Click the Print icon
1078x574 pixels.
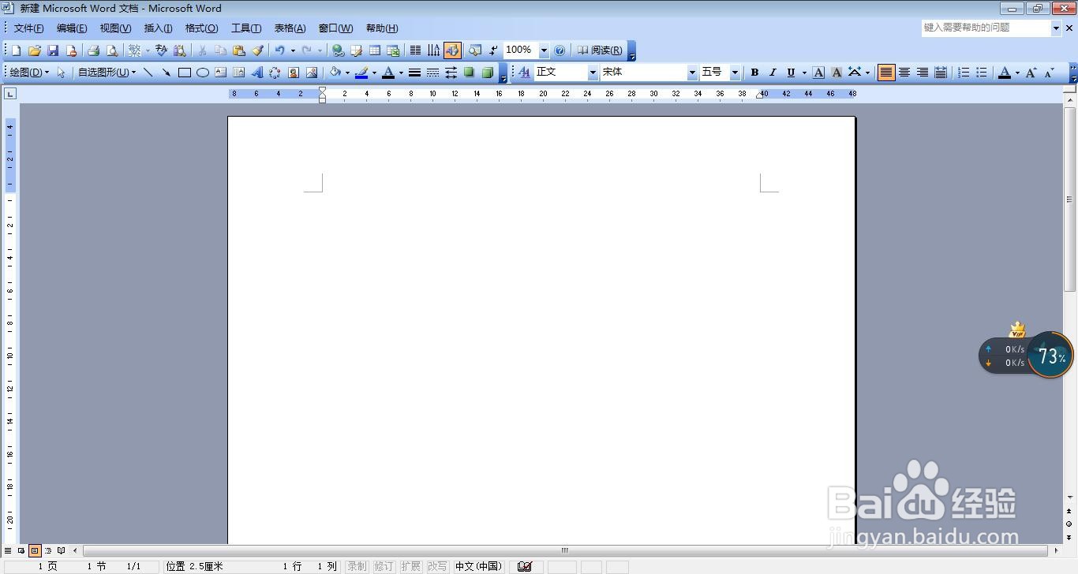[x=93, y=50]
